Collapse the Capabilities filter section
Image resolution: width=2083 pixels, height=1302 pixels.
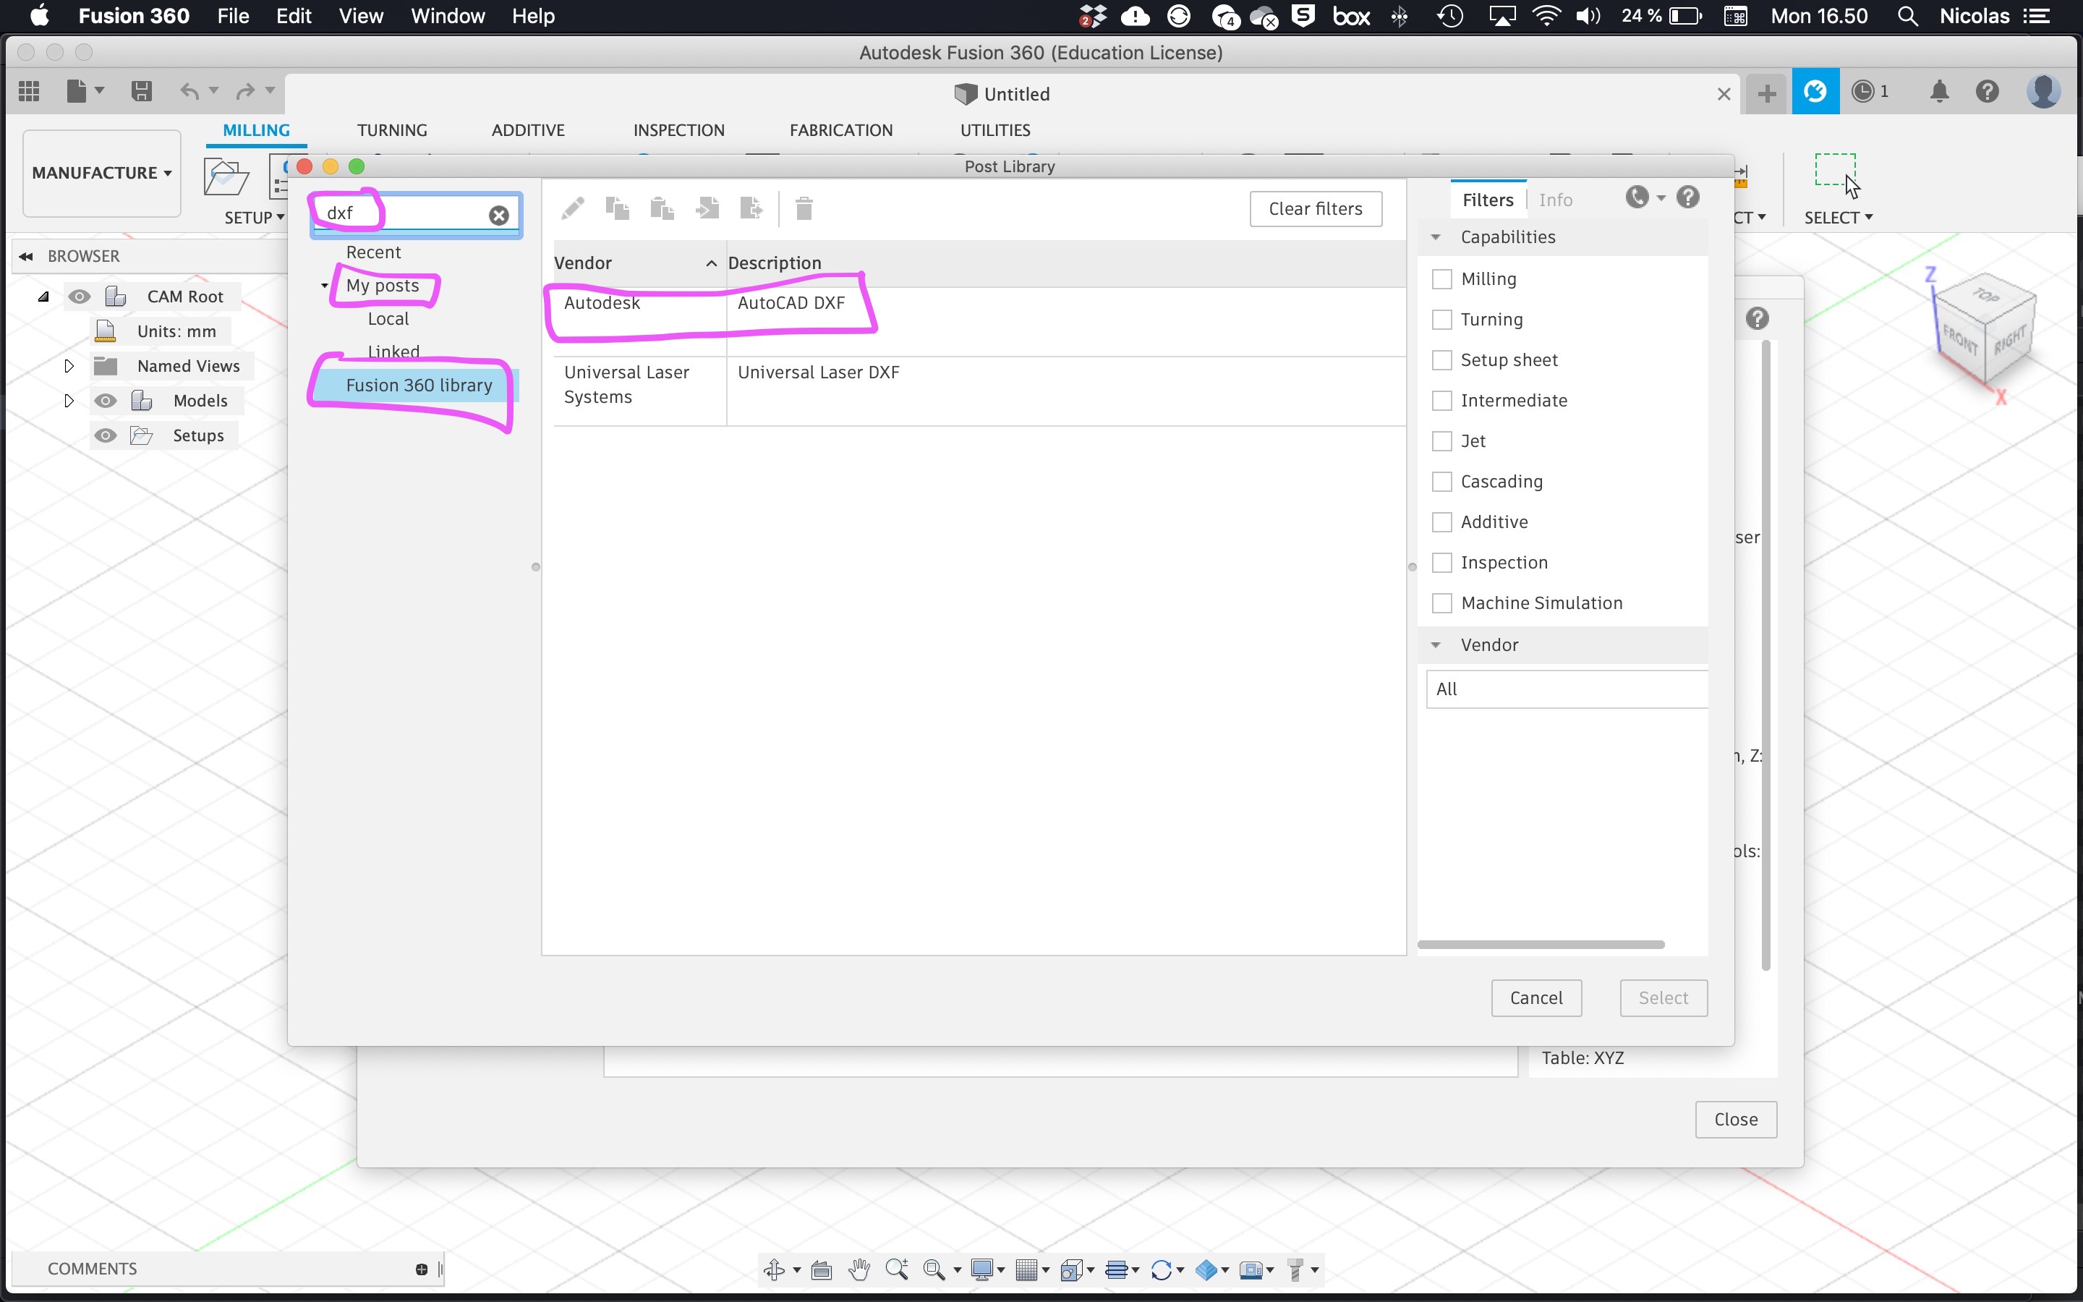[x=1436, y=237]
